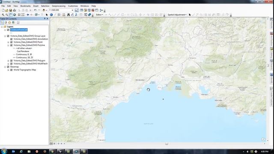Go back to previous extent
The image size is (274, 154).
tap(27, 15)
